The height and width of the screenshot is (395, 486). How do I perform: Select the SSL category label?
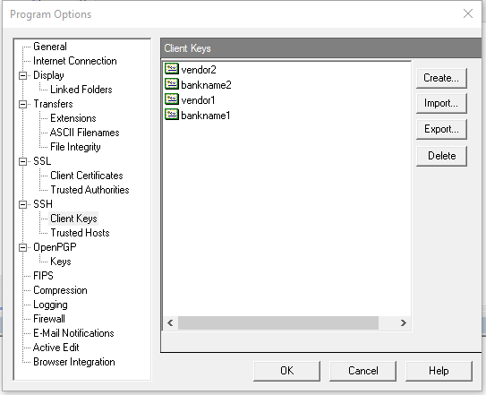[42, 161]
